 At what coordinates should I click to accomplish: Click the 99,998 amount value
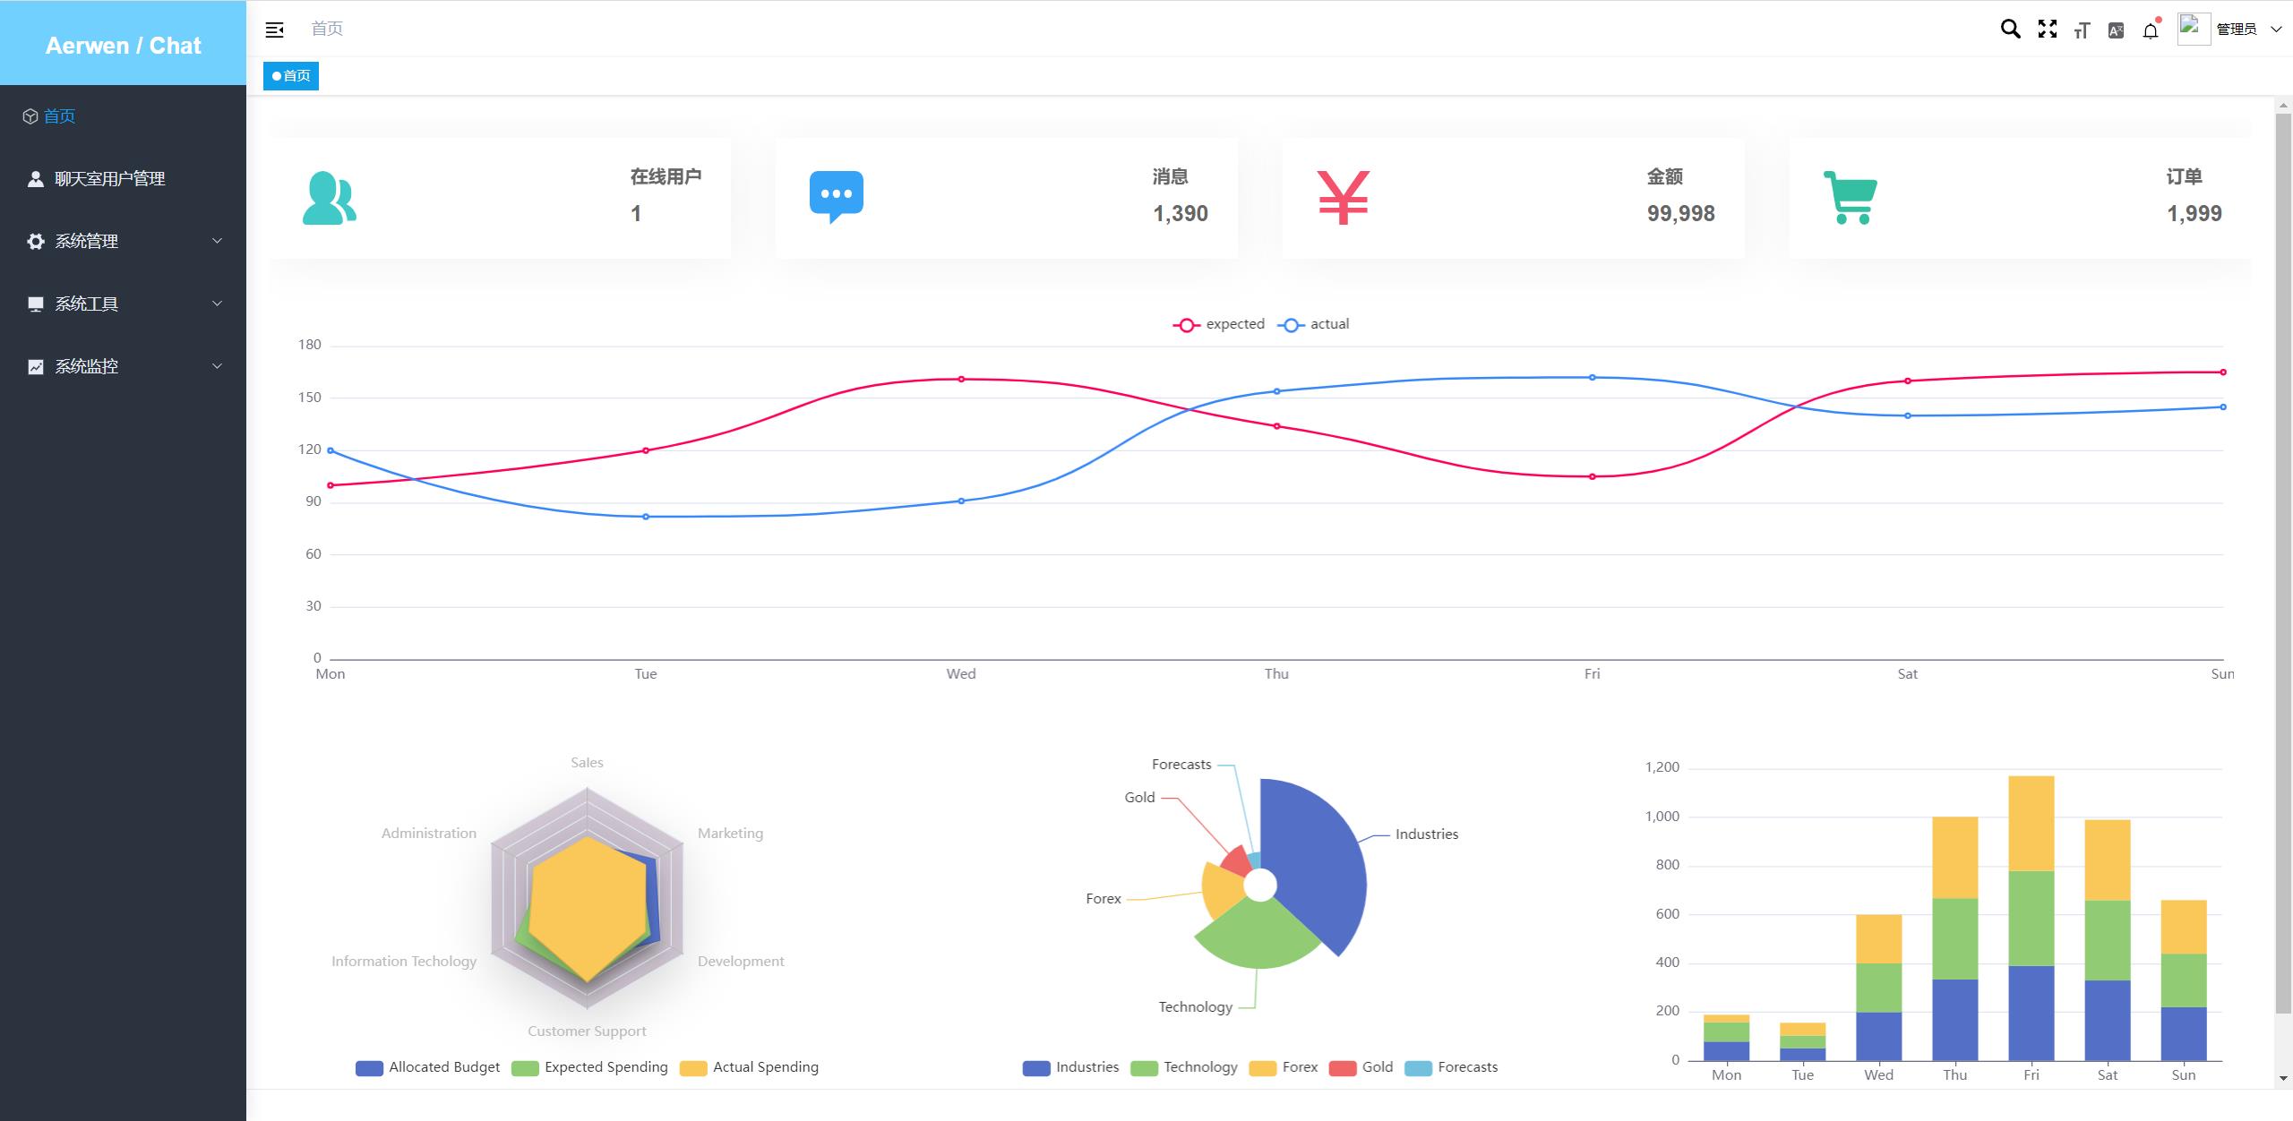pyautogui.click(x=1681, y=214)
